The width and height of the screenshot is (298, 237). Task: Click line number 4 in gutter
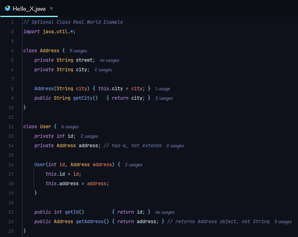tap(12, 51)
